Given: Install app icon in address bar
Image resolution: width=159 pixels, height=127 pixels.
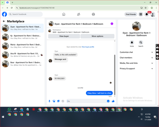Looking at the screenshot, I should click(x=142, y=8).
